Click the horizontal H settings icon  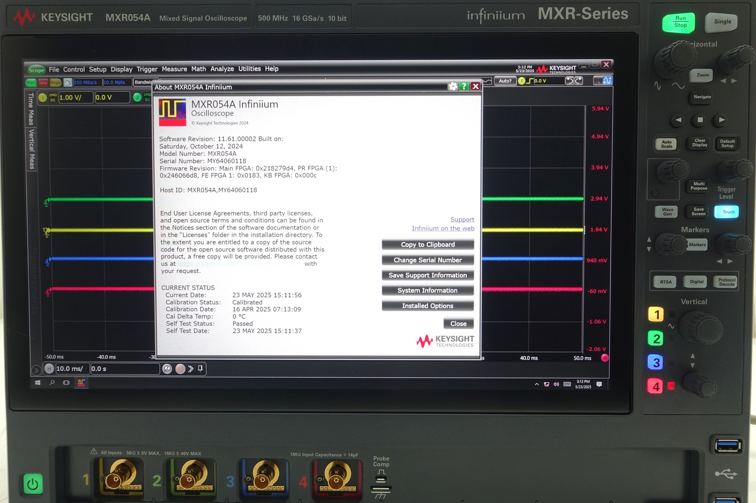coord(49,368)
